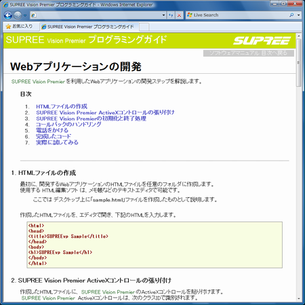Open the 実際に試してみる contents link
305x305 pixels.
coord(57,142)
